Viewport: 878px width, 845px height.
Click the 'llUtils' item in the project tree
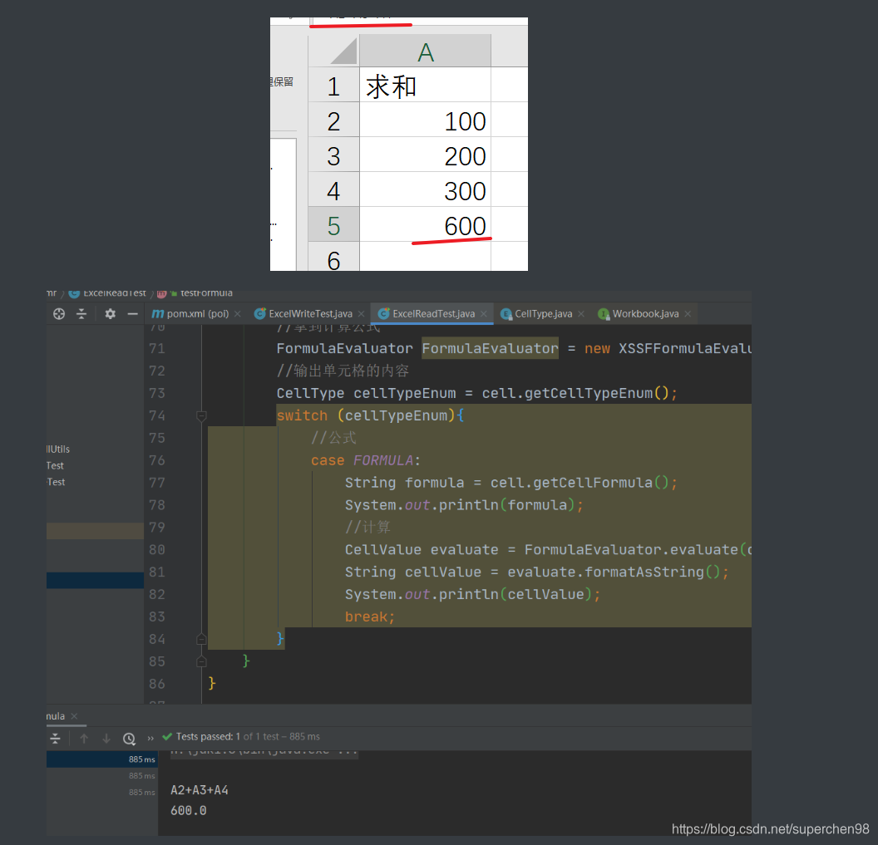tap(58, 450)
